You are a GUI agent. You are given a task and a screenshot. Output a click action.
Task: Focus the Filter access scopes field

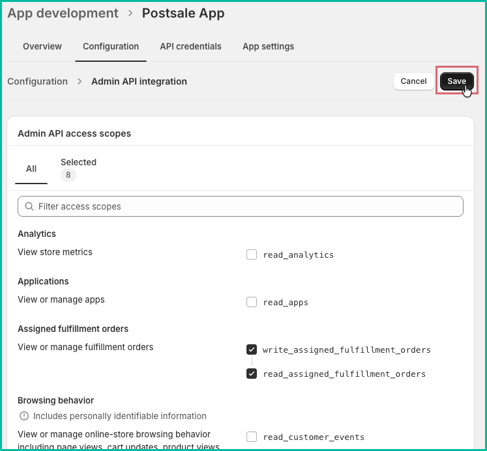point(241,206)
